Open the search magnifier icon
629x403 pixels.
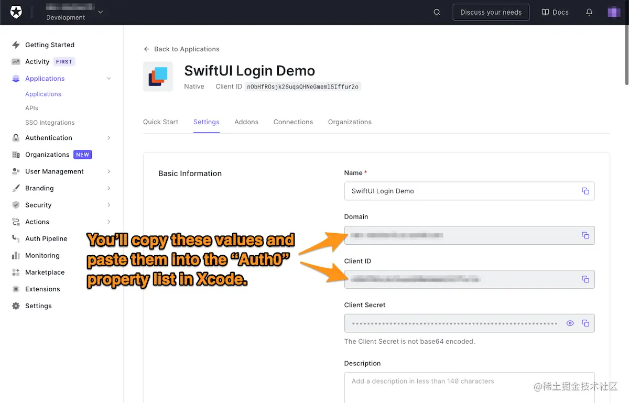437,12
